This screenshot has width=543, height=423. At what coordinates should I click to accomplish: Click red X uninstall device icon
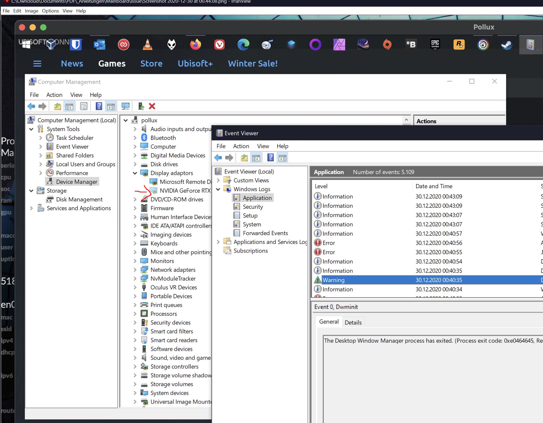click(152, 106)
